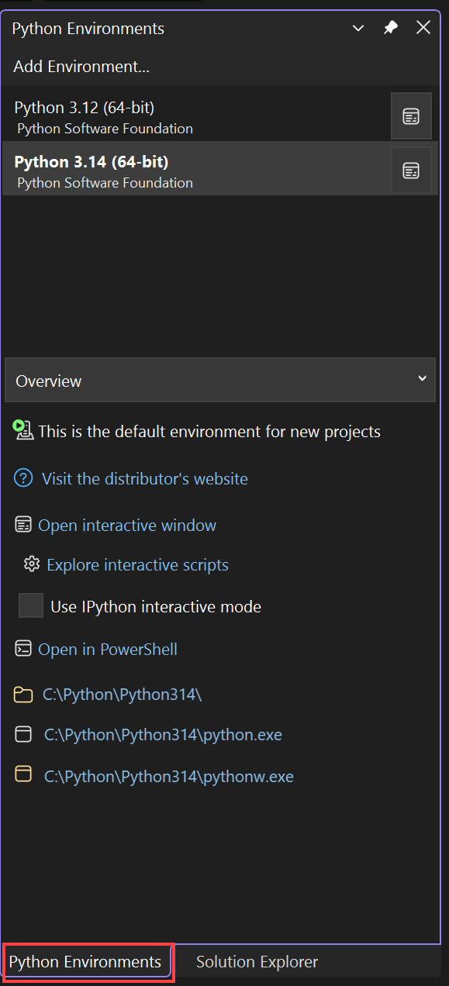Visit the distributor's website
Screen dimensions: 449x986
[x=143, y=478]
